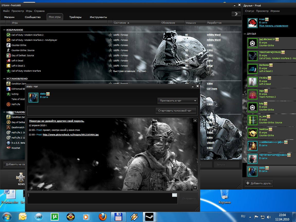Click Derleone's avatar in friends list
The width and height of the screenshot is (296, 222).
click(x=252, y=69)
